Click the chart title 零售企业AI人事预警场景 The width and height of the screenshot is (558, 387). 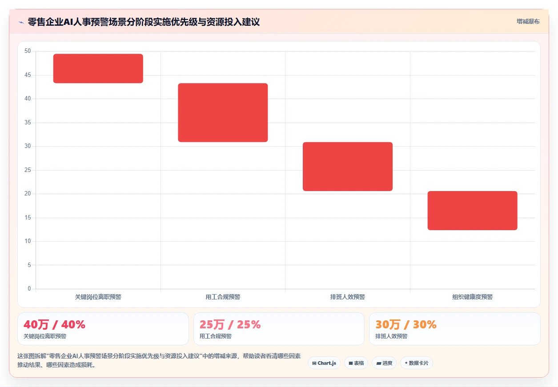point(144,22)
